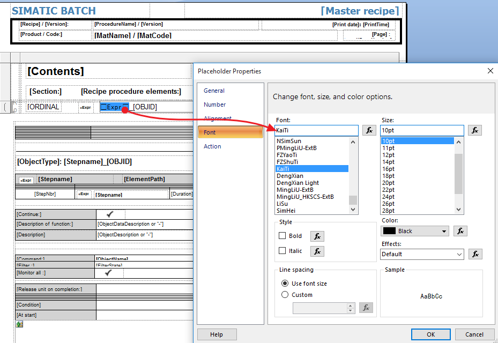Click into the Font name input field
This screenshot has height=343, width=498.
(317, 130)
